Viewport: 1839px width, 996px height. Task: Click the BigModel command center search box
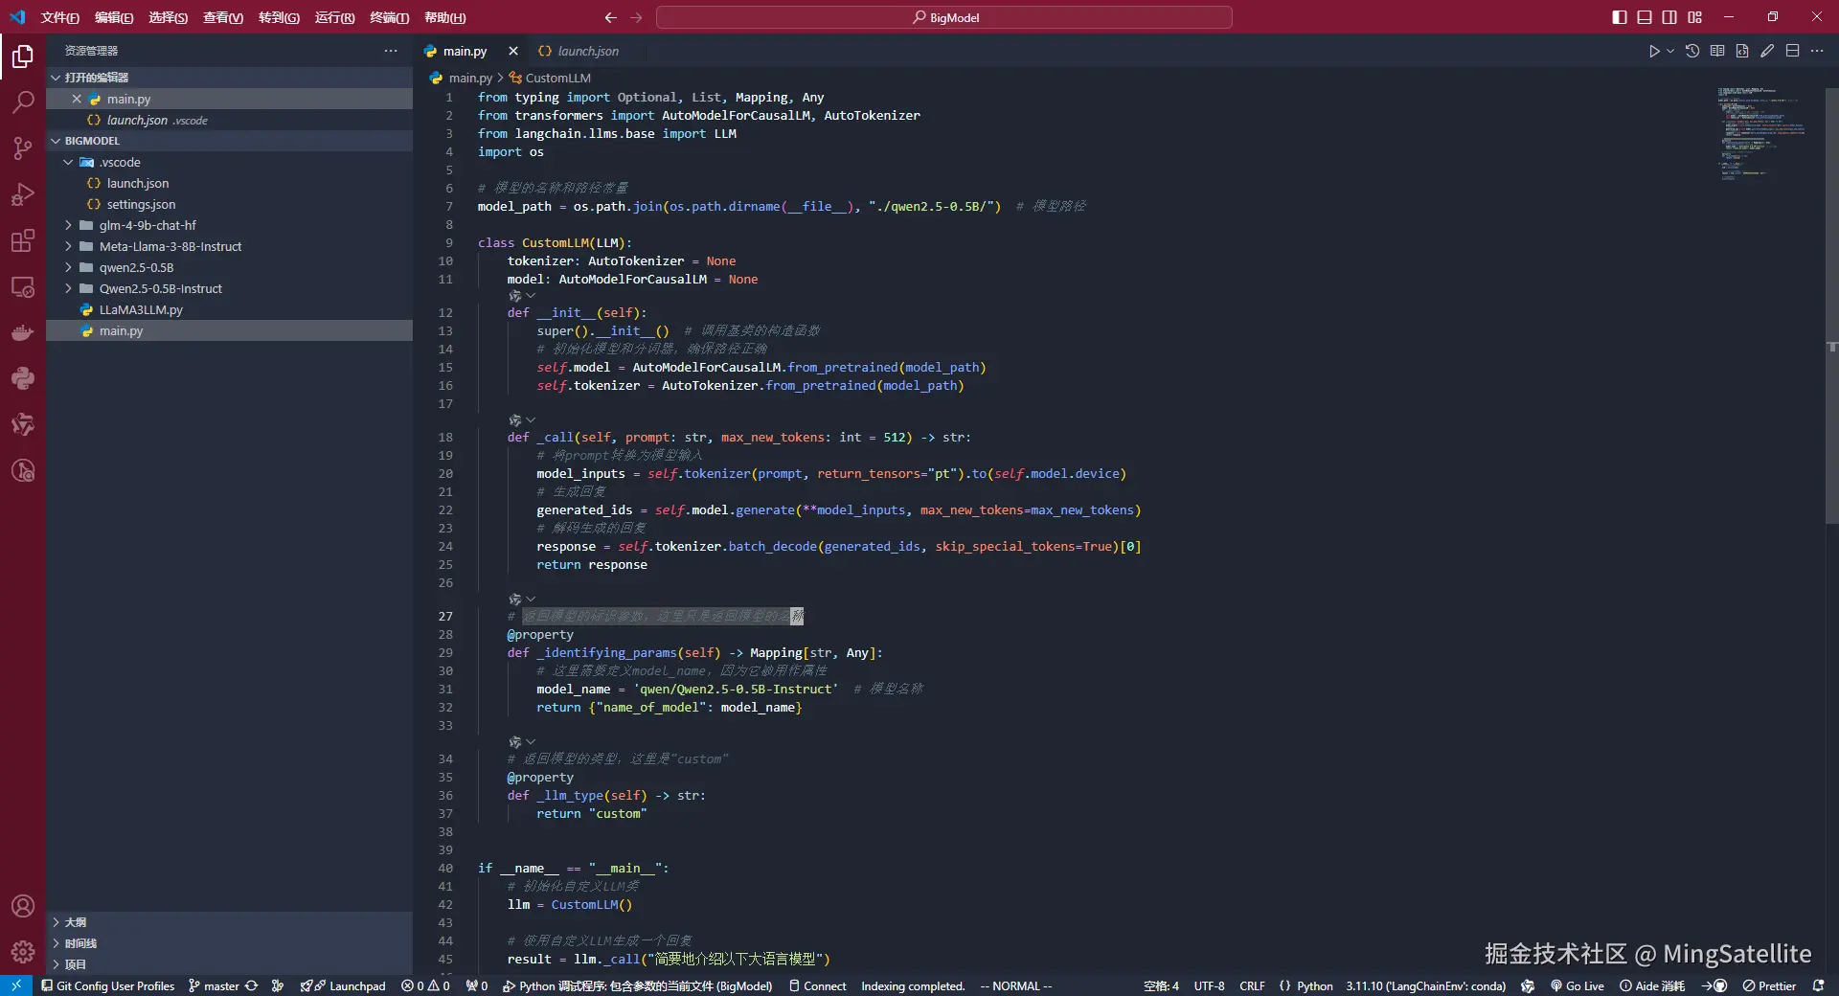[x=944, y=17]
